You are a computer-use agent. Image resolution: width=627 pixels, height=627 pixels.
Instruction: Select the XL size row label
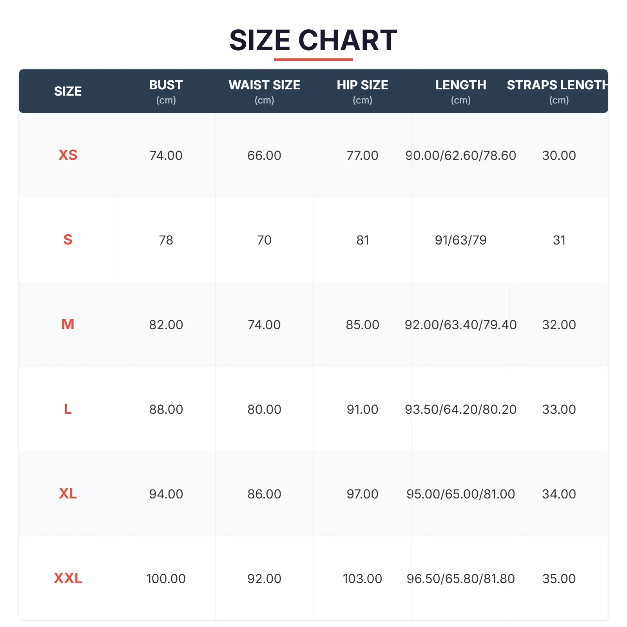coord(68,494)
